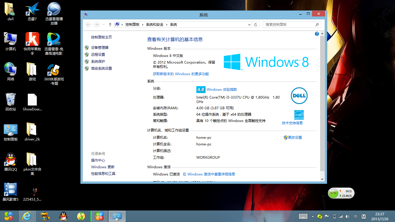This screenshot has height=222, width=395.
Task: Go up one level with up arrow
Action: [x=110, y=25]
